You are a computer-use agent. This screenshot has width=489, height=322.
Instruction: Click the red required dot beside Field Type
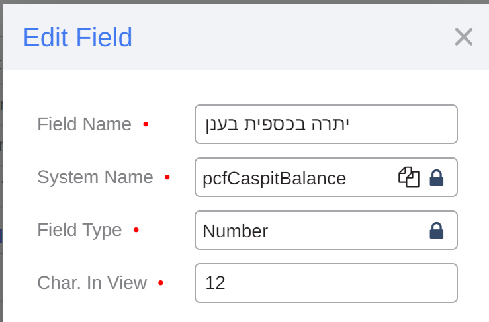(x=136, y=230)
